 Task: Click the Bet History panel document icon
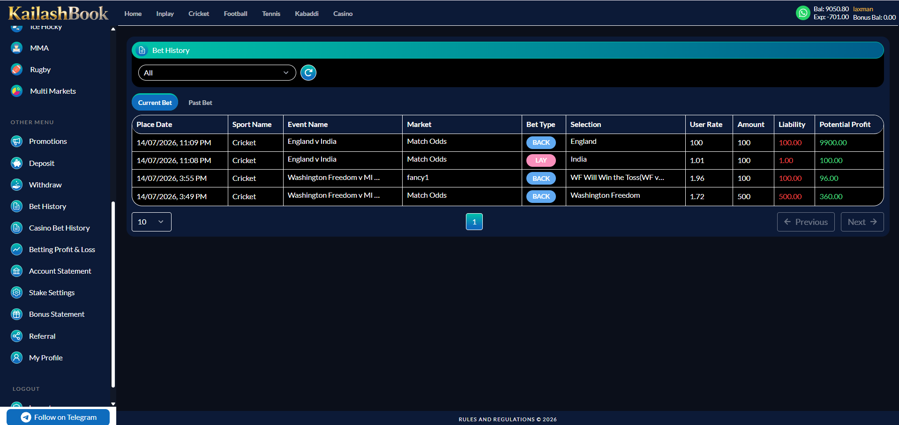142,50
